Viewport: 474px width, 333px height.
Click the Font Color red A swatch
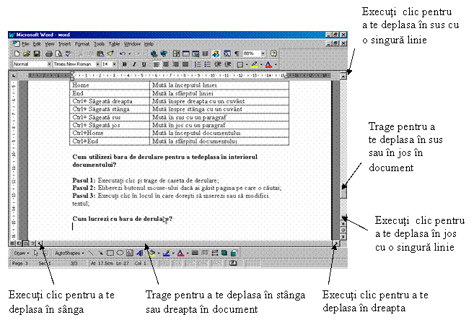pos(180,254)
